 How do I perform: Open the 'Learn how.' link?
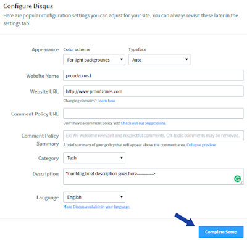click(106, 101)
